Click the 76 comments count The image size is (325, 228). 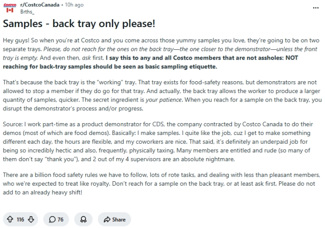tap(60, 220)
